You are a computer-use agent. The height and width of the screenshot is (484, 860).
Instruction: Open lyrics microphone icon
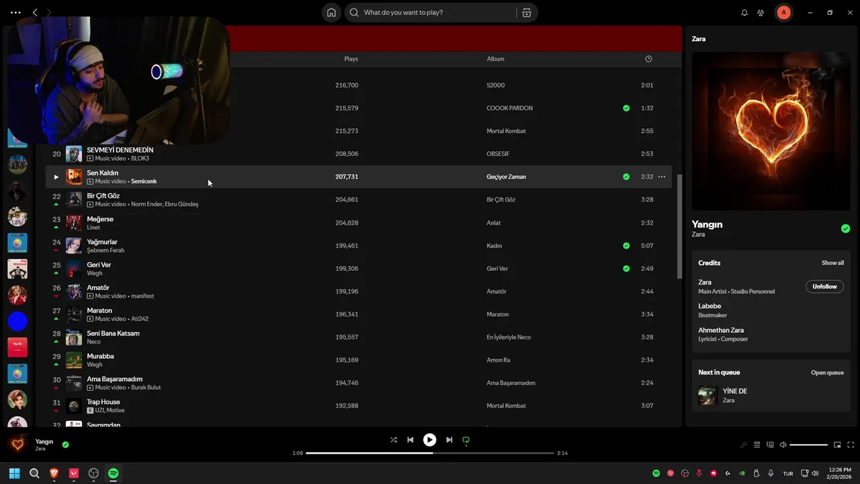pyautogui.click(x=744, y=445)
